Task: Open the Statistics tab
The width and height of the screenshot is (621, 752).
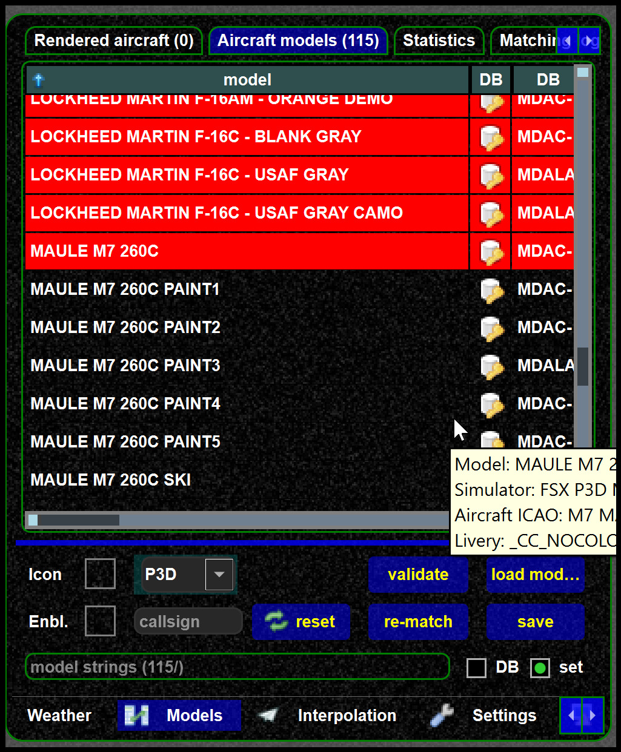Action: click(x=439, y=41)
